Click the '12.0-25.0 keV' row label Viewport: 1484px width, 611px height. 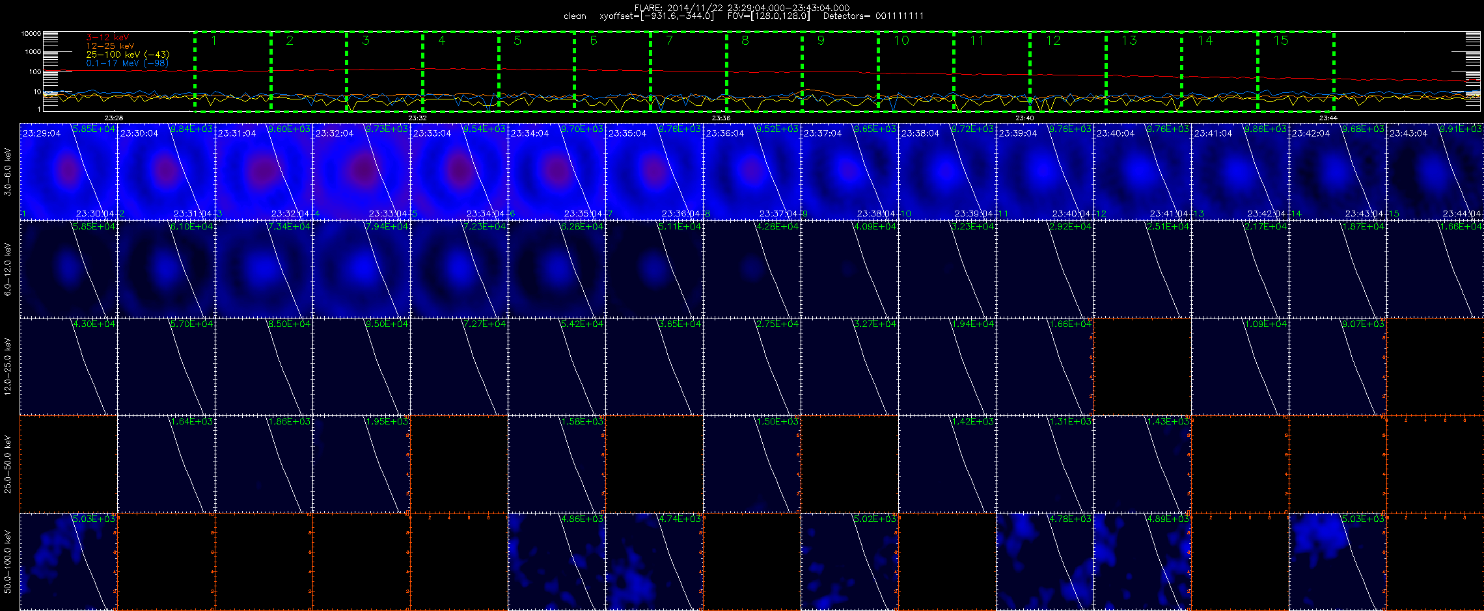[8, 367]
